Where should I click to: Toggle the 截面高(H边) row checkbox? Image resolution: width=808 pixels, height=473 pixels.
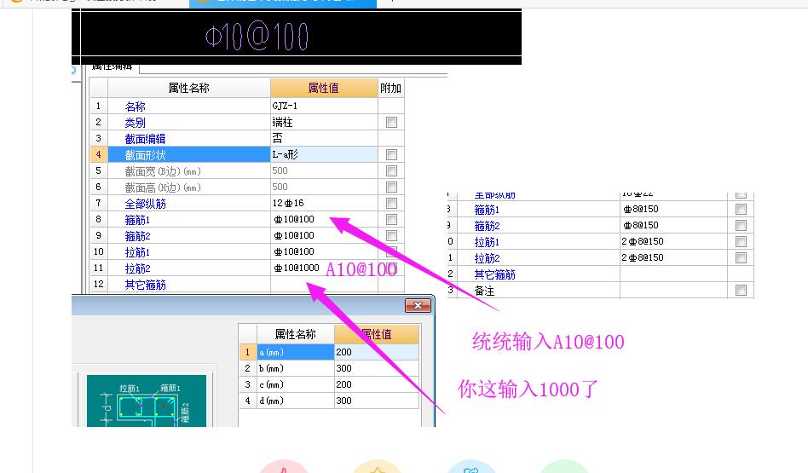[391, 187]
